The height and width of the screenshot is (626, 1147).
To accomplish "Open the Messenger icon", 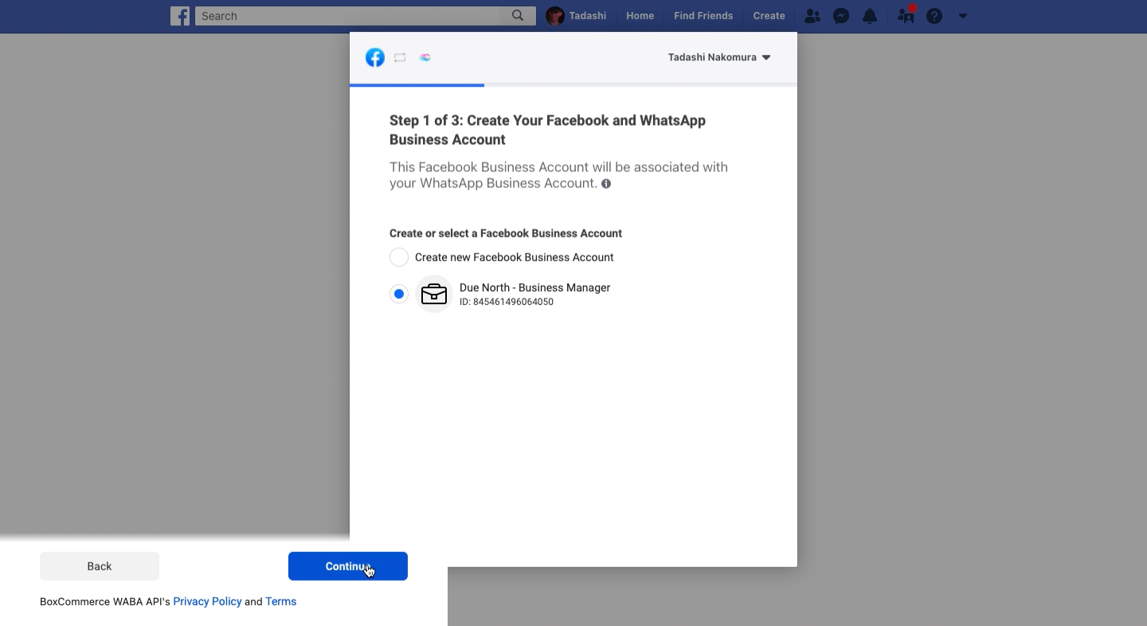I will [x=841, y=16].
